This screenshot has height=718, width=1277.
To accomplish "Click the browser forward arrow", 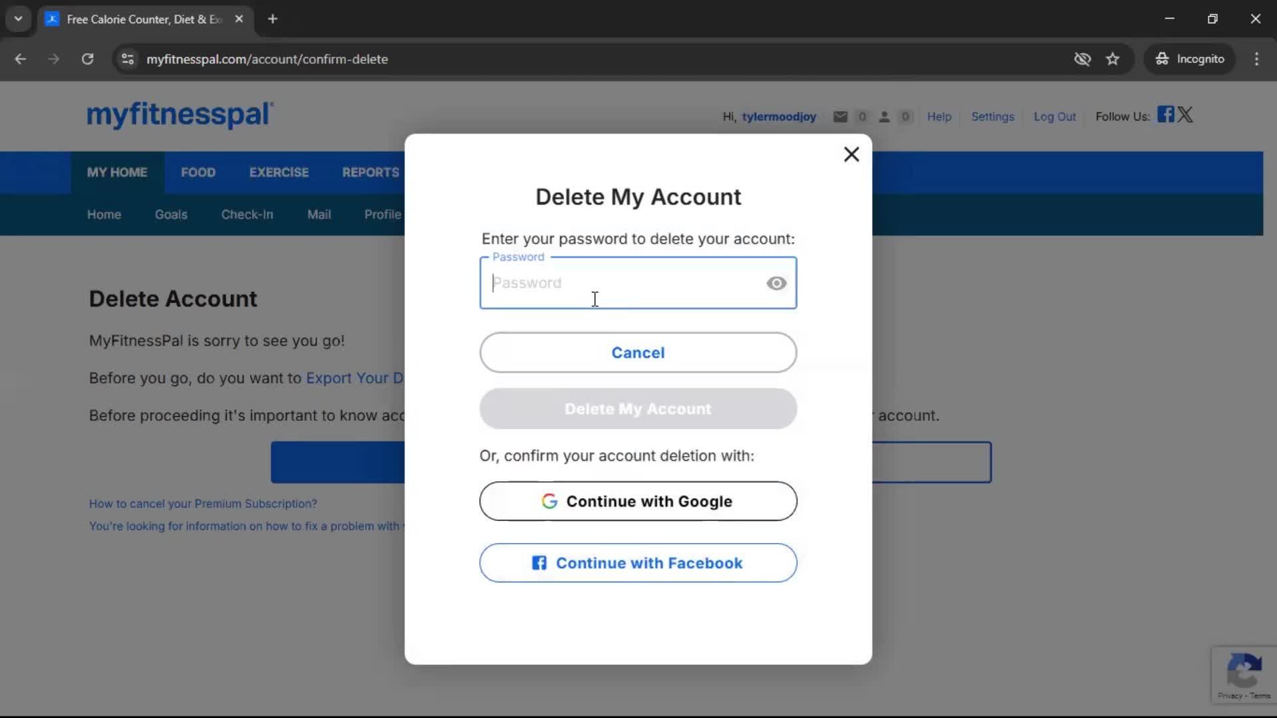I will point(53,59).
